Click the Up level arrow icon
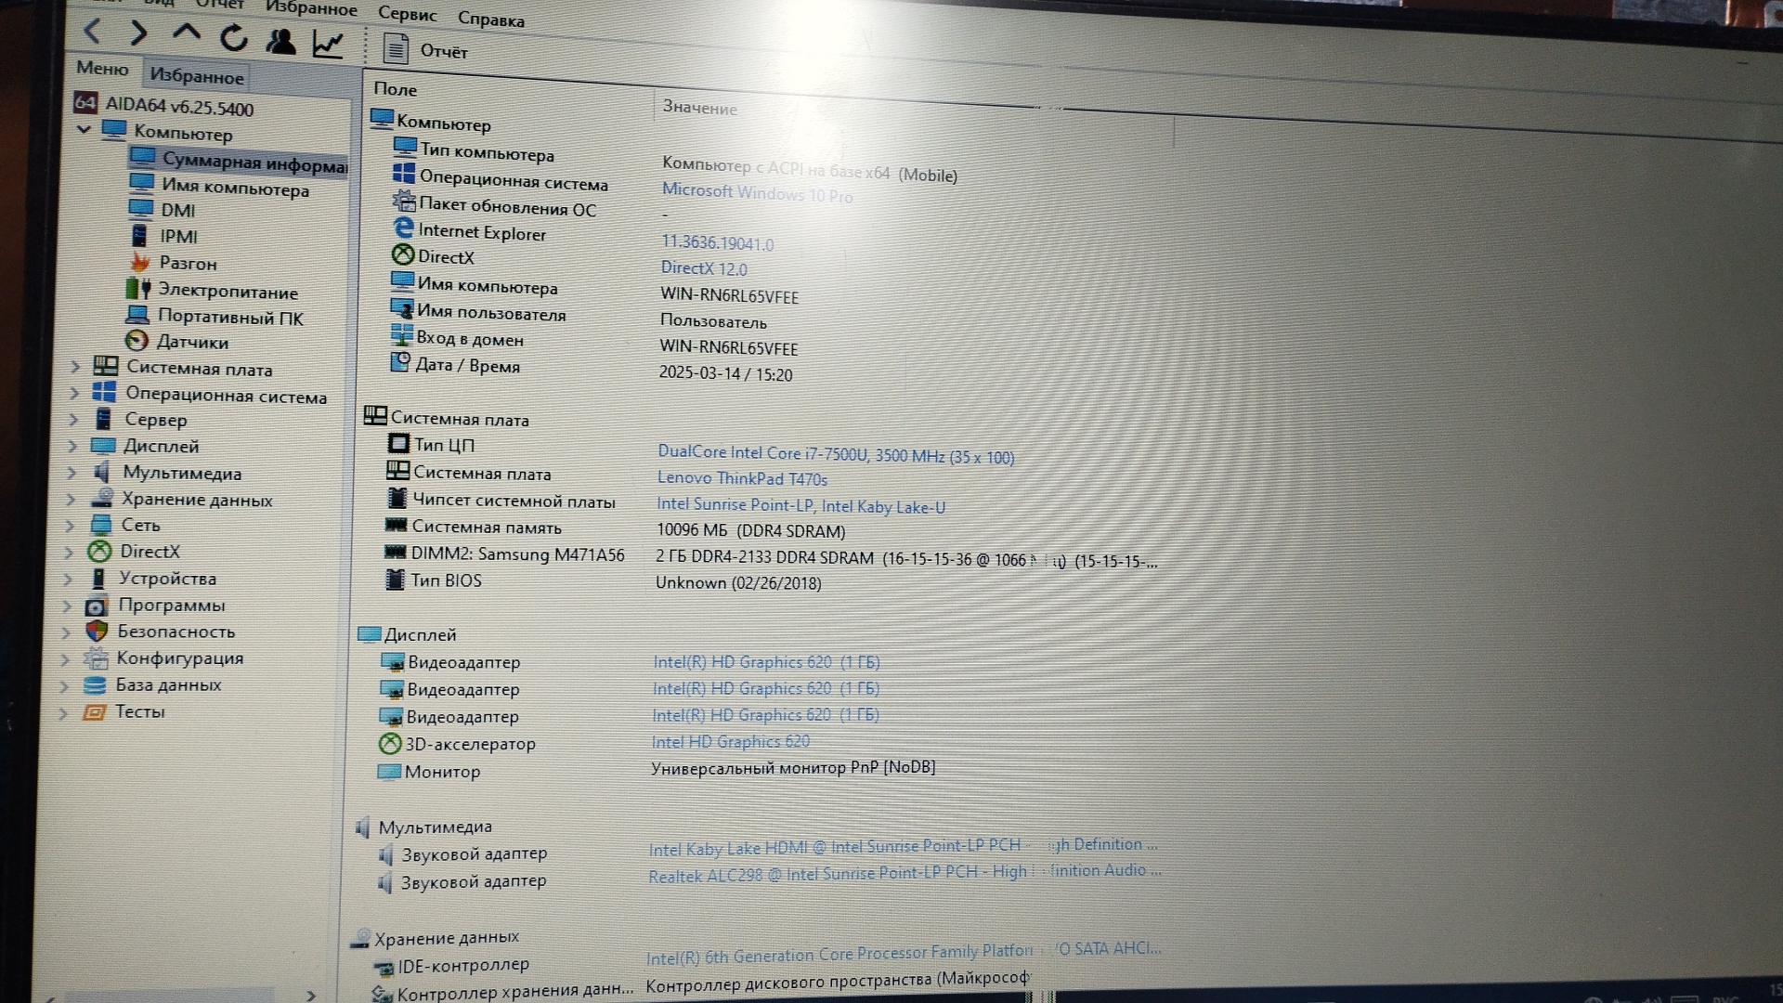 tap(187, 34)
